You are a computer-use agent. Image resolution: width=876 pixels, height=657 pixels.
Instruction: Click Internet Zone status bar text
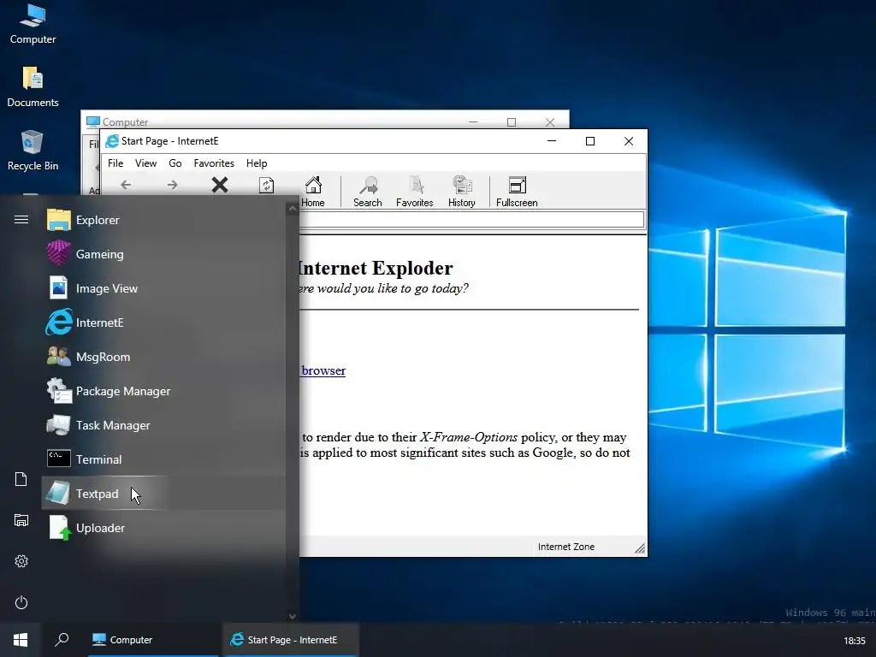566,547
